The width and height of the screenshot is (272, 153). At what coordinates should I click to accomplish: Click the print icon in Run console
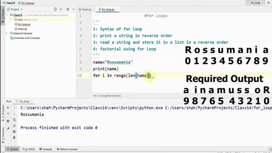[x=14, y=131]
